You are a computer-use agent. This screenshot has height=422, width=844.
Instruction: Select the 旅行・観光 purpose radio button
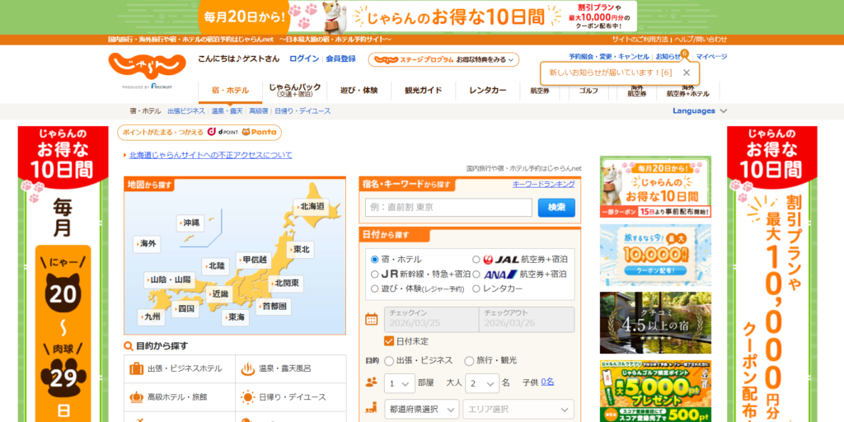coord(469,361)
